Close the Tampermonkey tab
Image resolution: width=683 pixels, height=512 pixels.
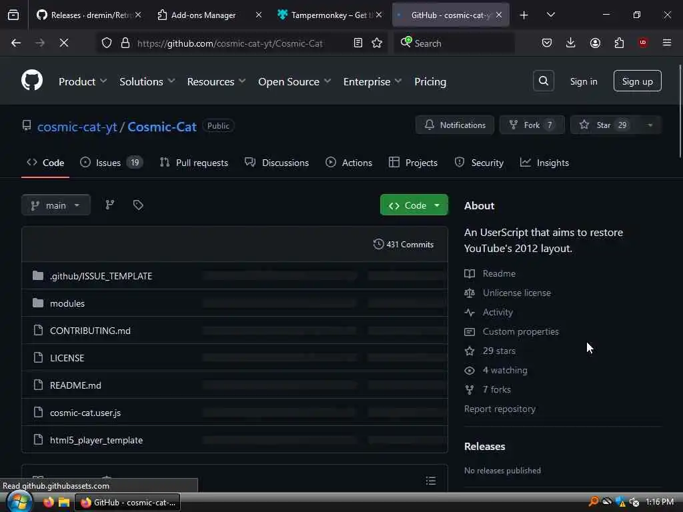(x=379, y=15)
